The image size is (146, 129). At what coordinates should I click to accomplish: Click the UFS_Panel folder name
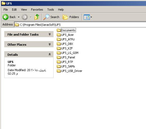[x=68, y=57]
